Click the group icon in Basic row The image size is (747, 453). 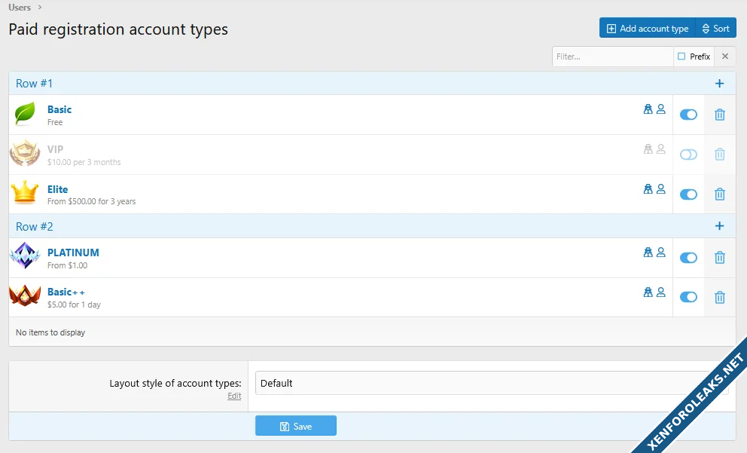coord(648,109)
